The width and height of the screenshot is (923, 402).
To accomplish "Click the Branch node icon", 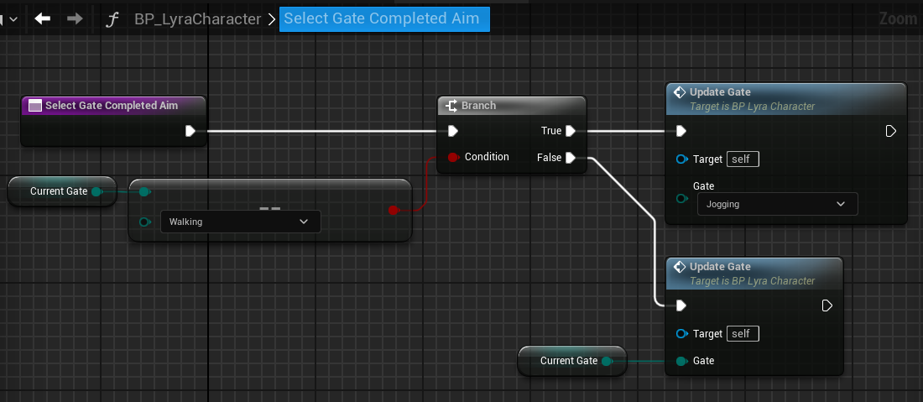I will point(451,106).
